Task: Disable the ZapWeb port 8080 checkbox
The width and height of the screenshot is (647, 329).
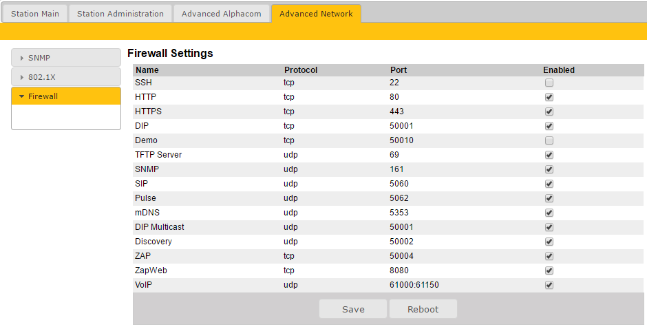Action: coord(549,270)
